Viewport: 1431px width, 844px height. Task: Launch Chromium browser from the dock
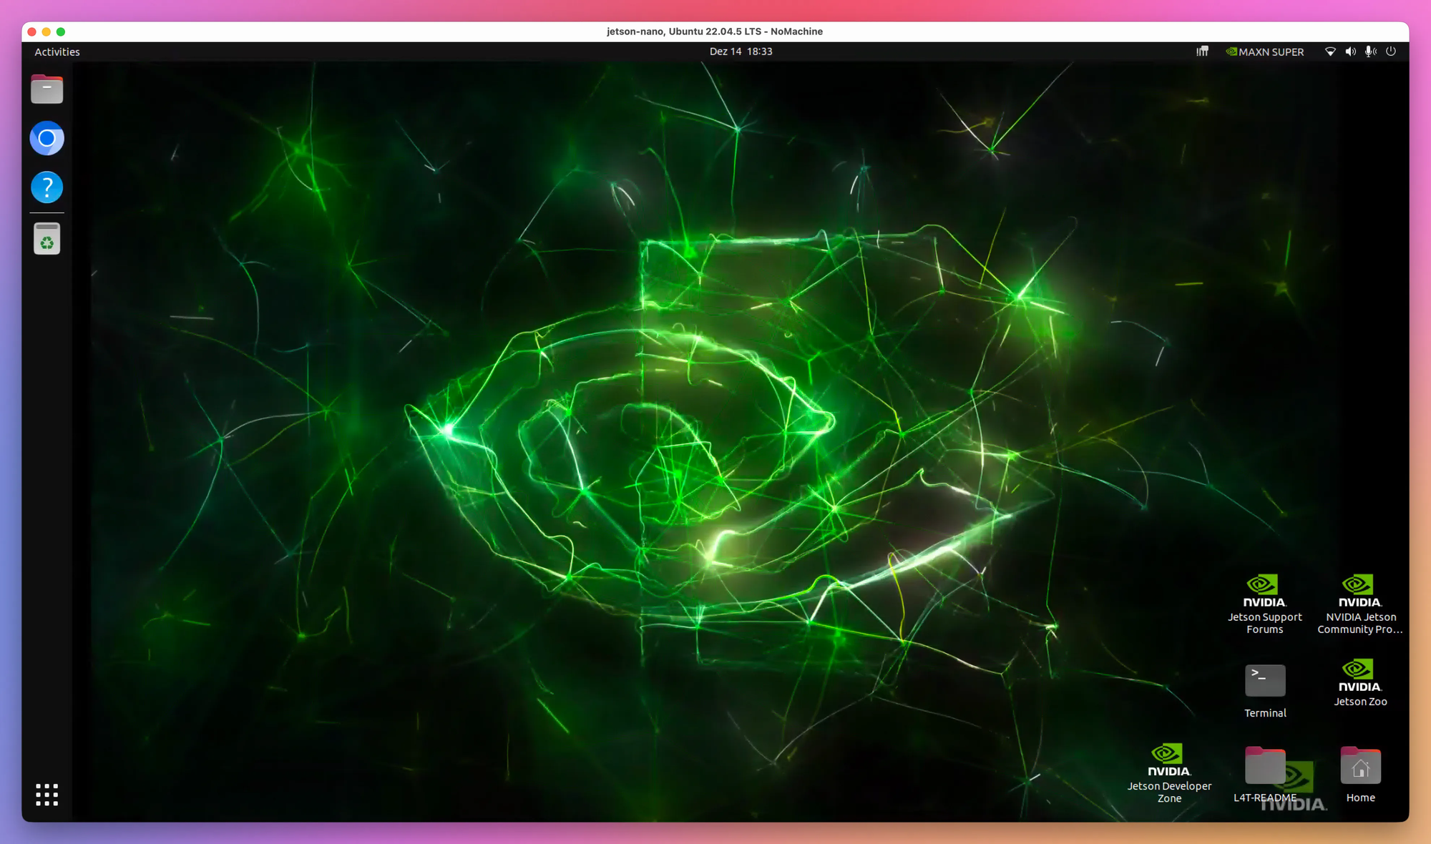coord(47,138)
